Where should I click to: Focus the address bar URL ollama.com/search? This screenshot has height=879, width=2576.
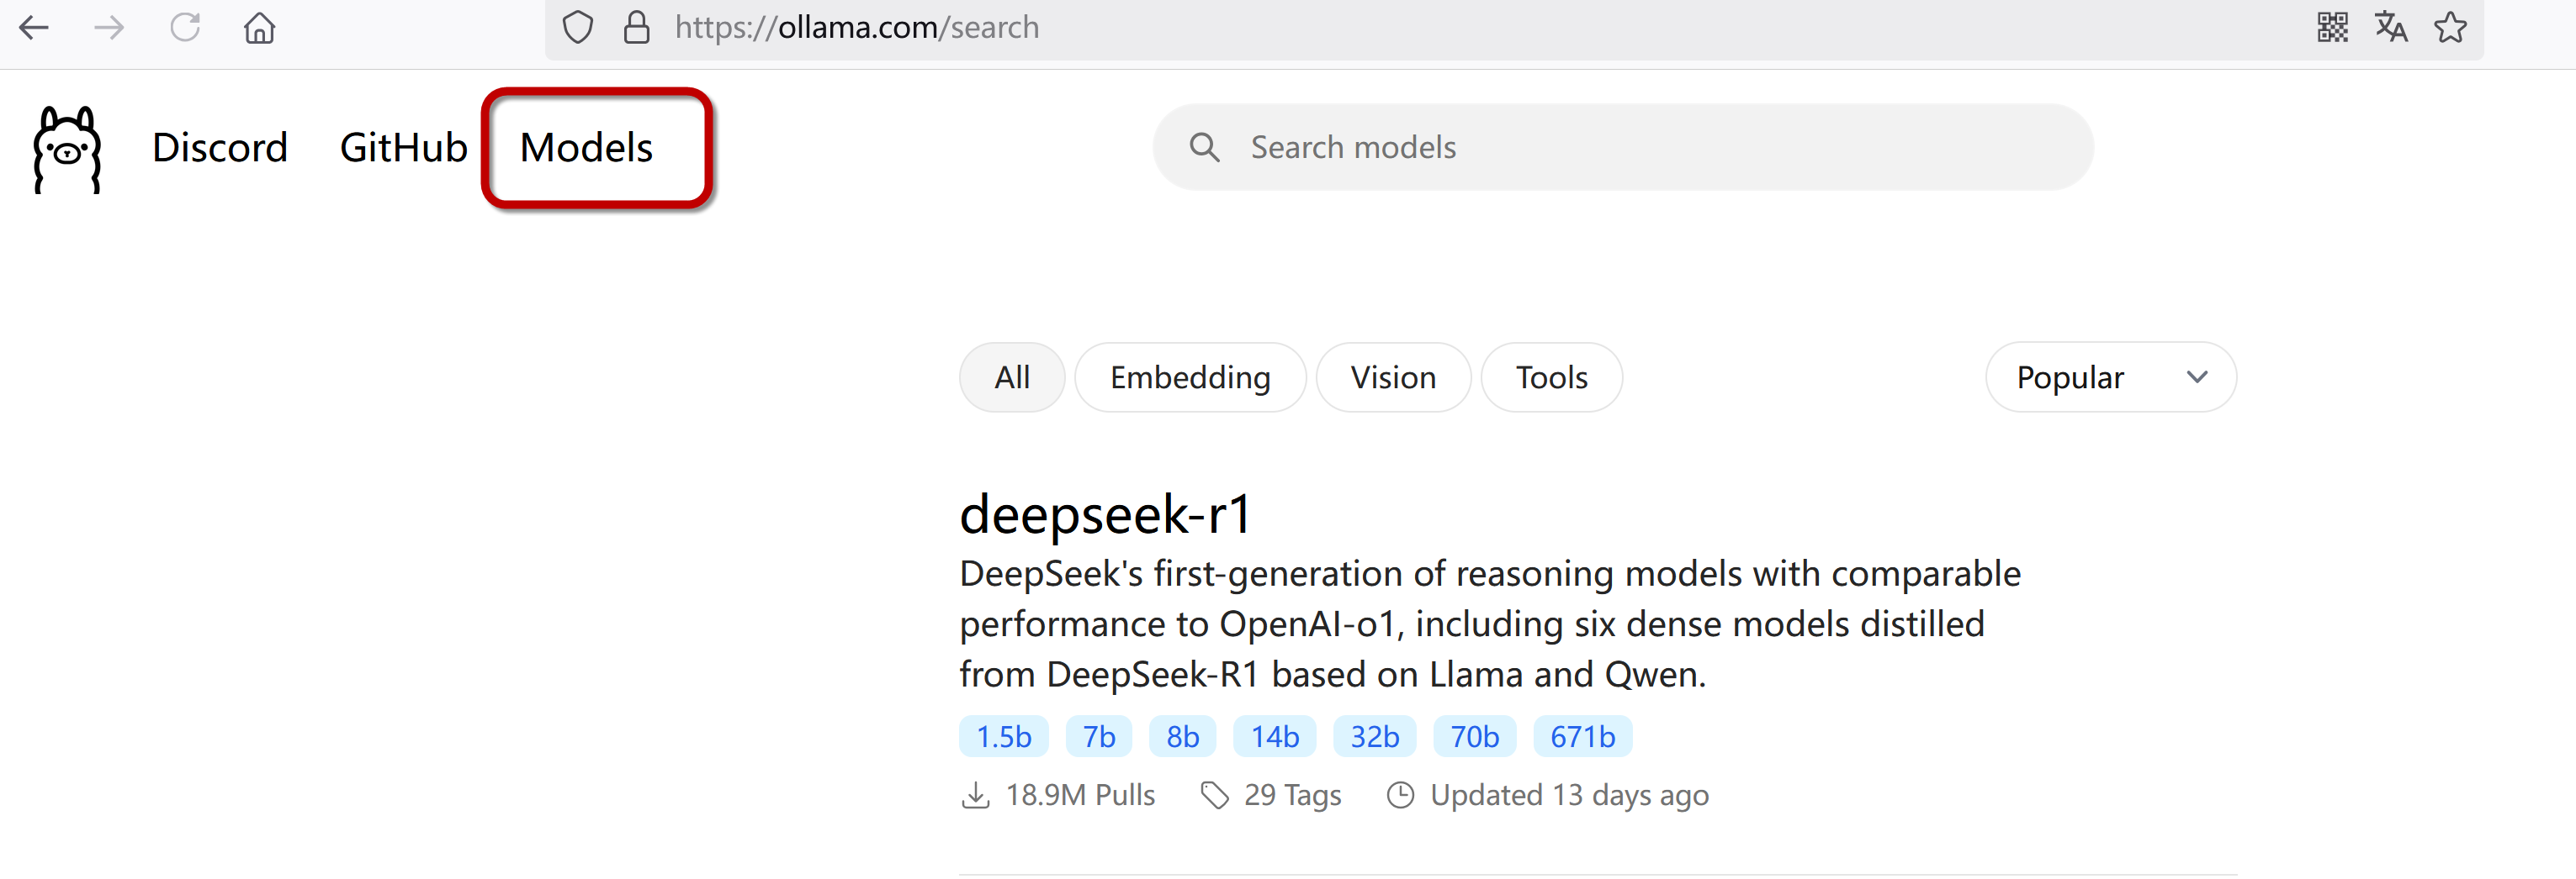857,27
